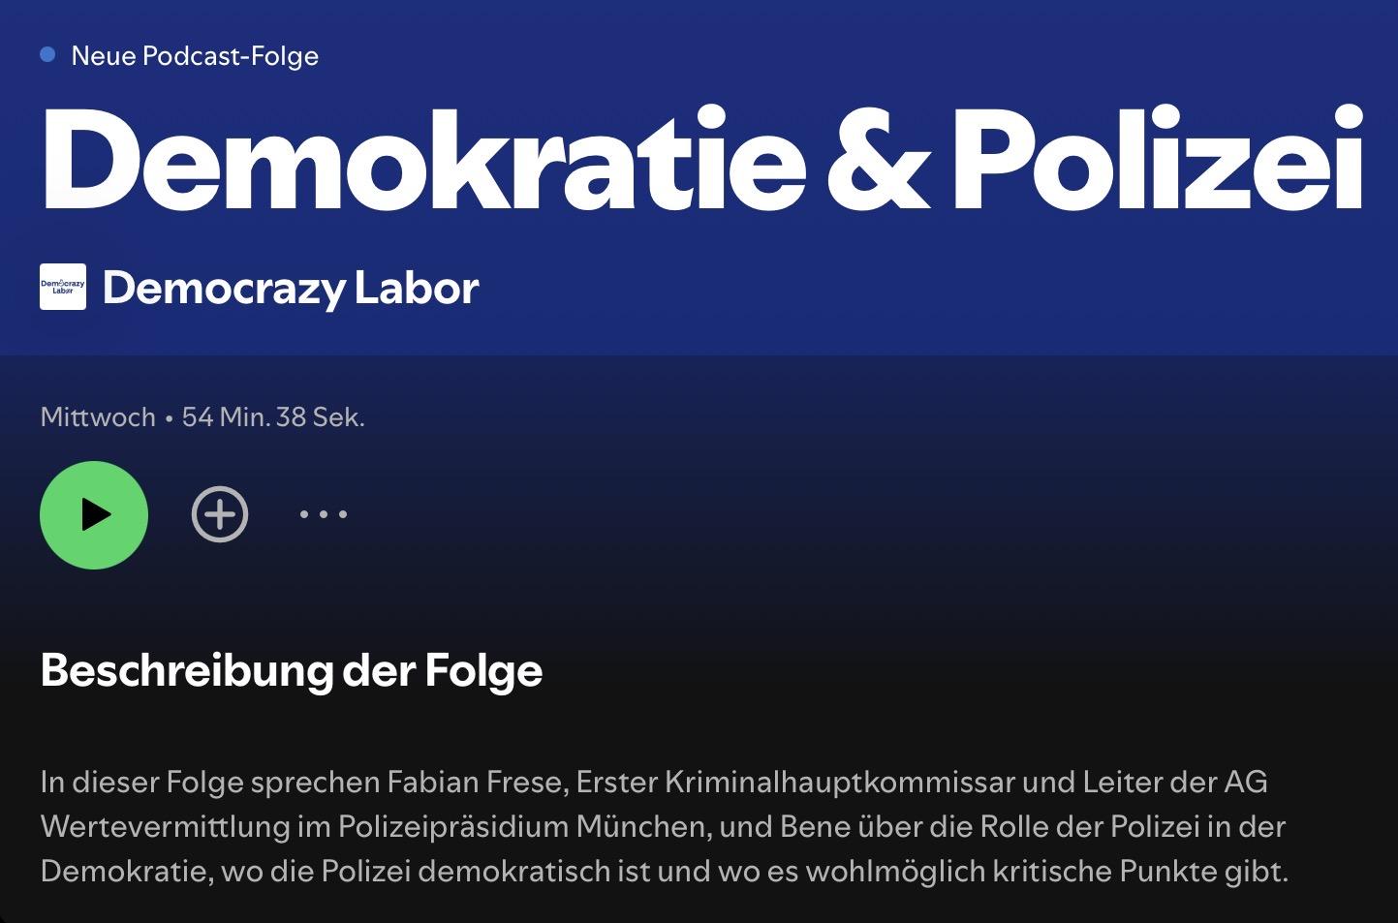
Task: Click the Democrazy Labor logo thumbnail
Action: pos(63,287)
